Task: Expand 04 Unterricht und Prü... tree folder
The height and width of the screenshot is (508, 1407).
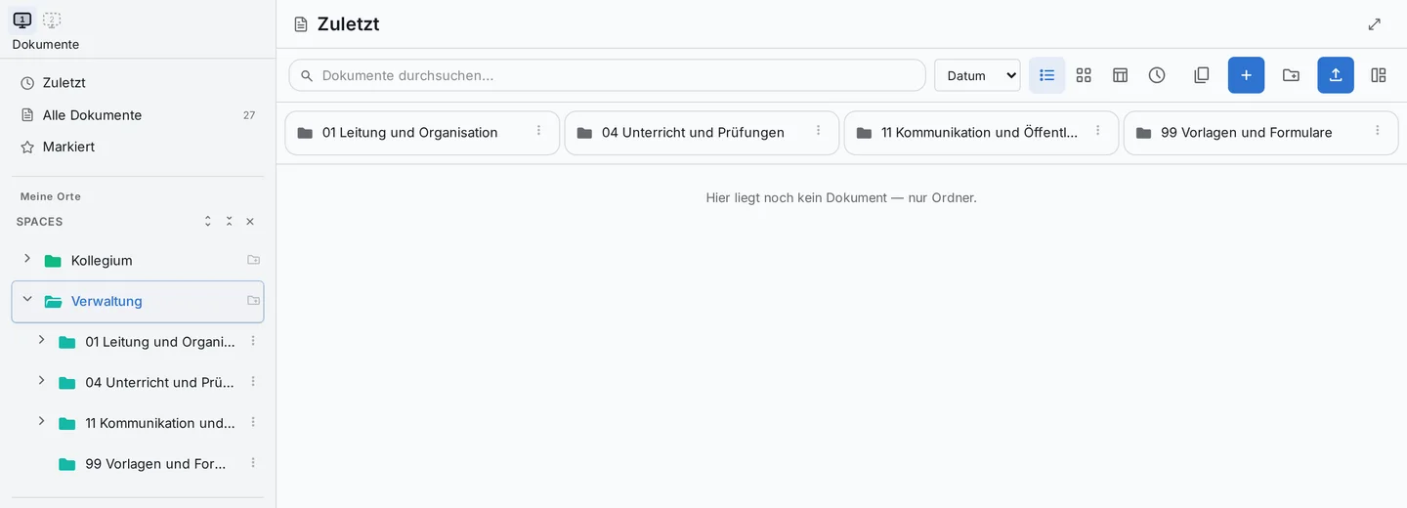Action: 41,380
